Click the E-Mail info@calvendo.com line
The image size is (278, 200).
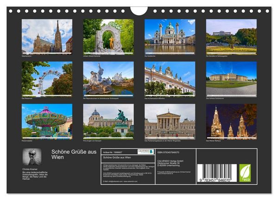pos(120,181)
